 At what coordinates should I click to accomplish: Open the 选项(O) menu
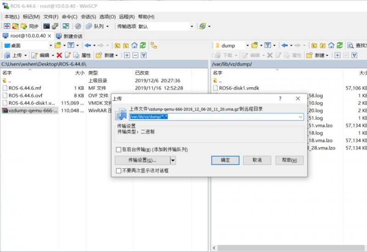tap(107, 17)
